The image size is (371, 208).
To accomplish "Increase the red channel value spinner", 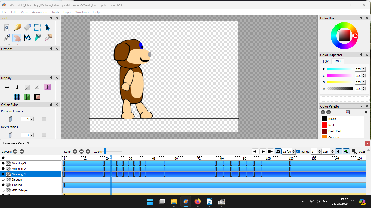I will (364, 68).
